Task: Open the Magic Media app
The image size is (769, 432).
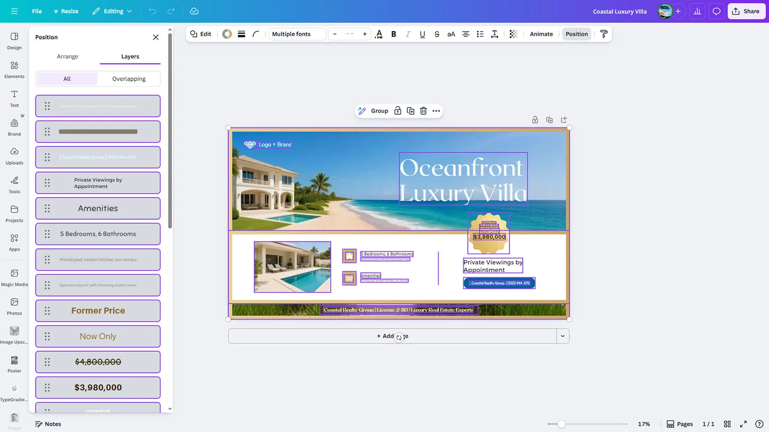Action: (14, 277)
